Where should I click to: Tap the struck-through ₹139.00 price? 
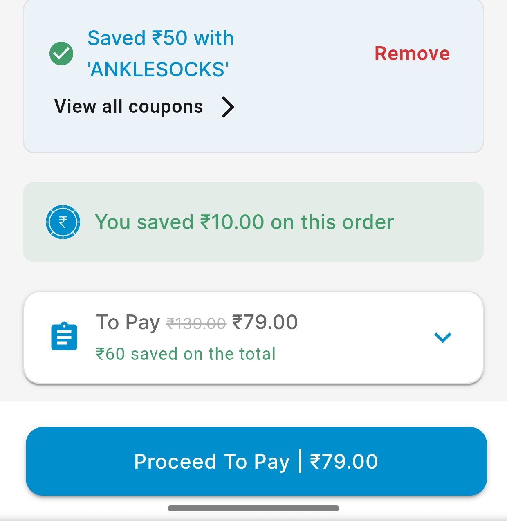pos(196,324)
